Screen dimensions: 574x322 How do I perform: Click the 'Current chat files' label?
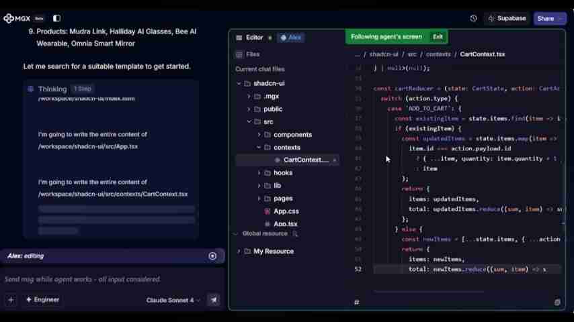tap(260, 70)
